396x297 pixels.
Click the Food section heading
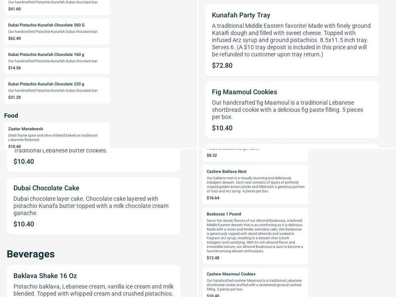[x=11, y=115]
